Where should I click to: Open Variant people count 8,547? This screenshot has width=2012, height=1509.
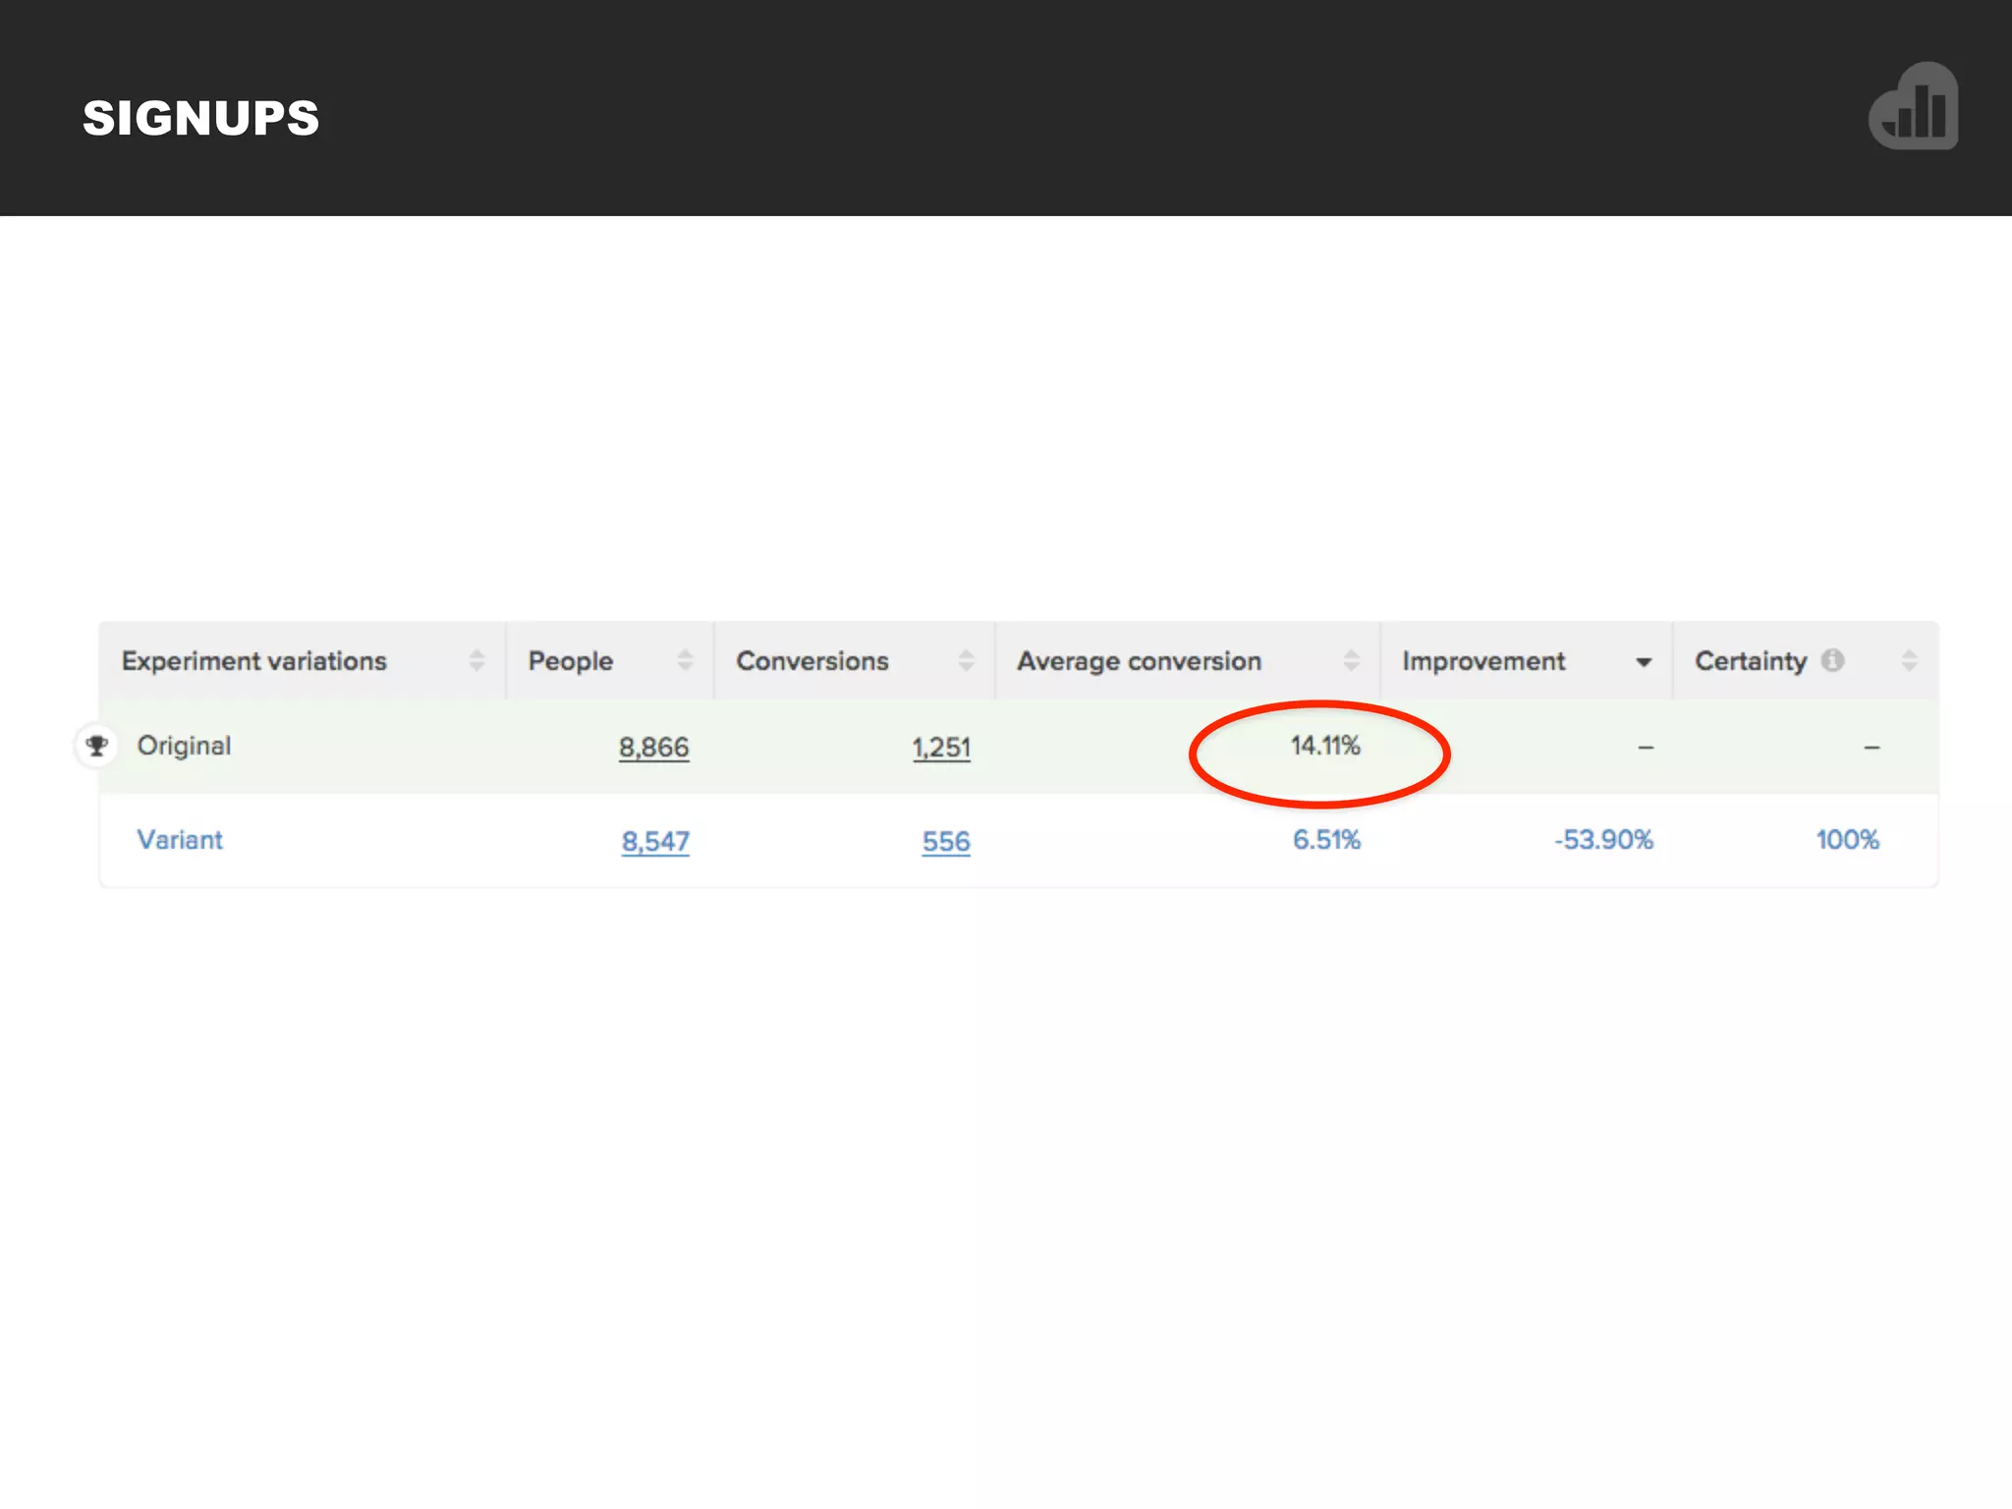655,841
